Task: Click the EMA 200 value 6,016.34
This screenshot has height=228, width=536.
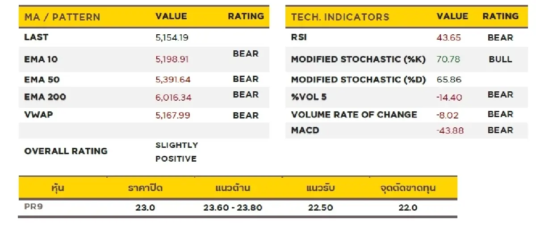Action: pos(173,97)
